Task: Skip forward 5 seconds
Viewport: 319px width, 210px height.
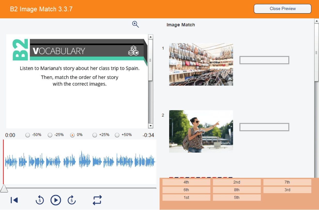Action: [72, 200]
